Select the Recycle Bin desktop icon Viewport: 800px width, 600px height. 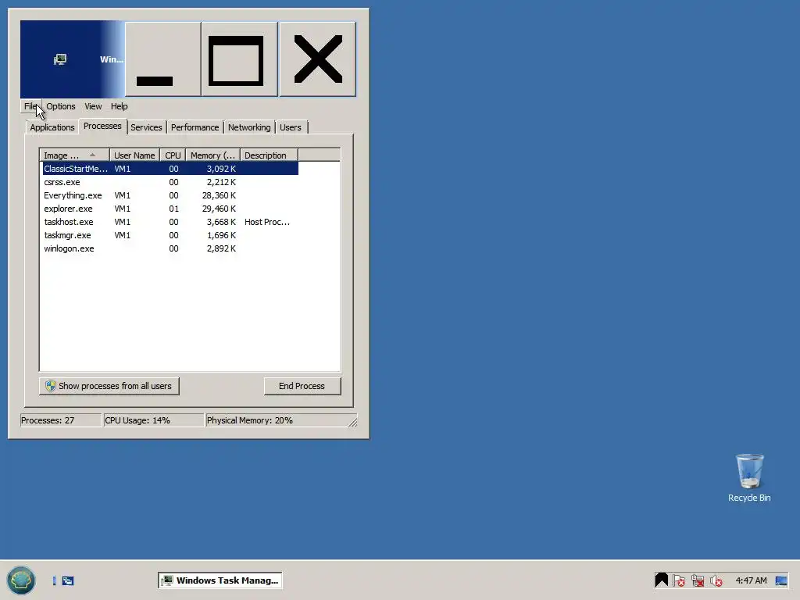[749, 478]
